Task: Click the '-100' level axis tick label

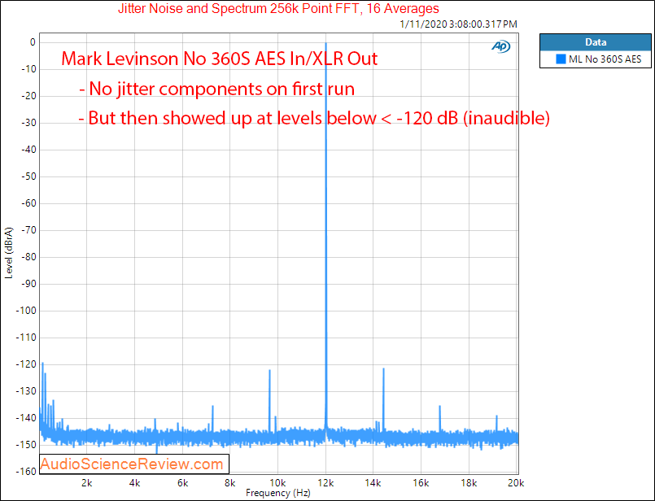Action: pyautogui.click(x=26, y=311)
